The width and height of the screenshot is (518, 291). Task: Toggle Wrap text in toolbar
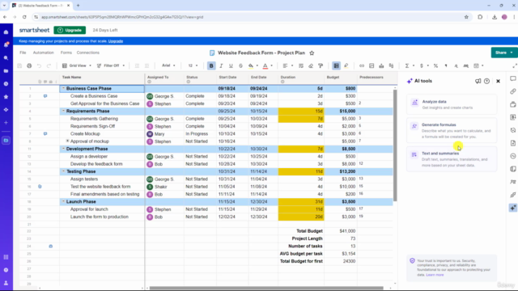[301, 65]
